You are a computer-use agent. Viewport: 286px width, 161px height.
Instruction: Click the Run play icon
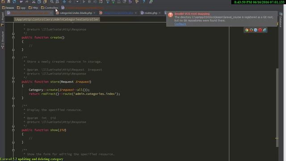click(x=84, y=2)
